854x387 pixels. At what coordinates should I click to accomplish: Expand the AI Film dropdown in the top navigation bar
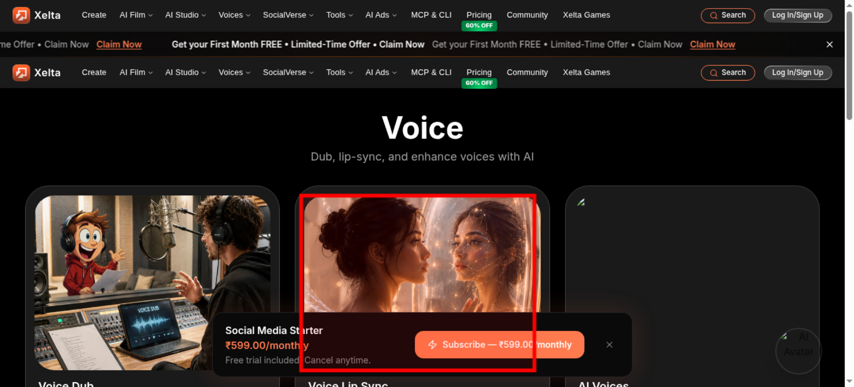coord(136,15)
